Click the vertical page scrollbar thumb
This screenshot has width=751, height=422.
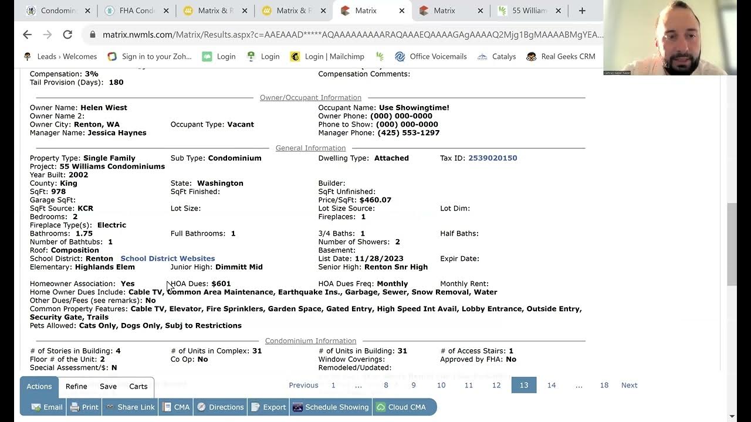tap(732, 243)
